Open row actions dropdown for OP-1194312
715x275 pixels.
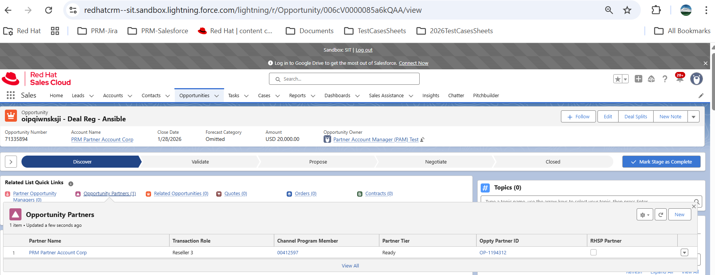click(684, 252)
